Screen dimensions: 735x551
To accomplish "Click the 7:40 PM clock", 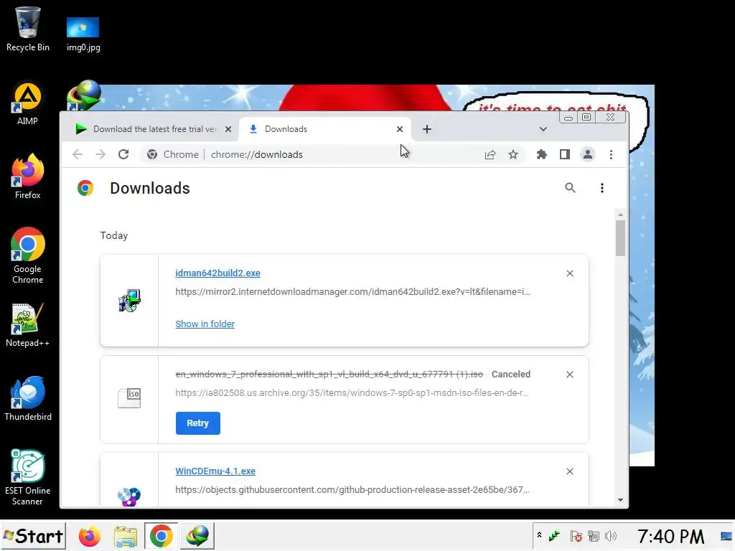I will coord(670,537).
